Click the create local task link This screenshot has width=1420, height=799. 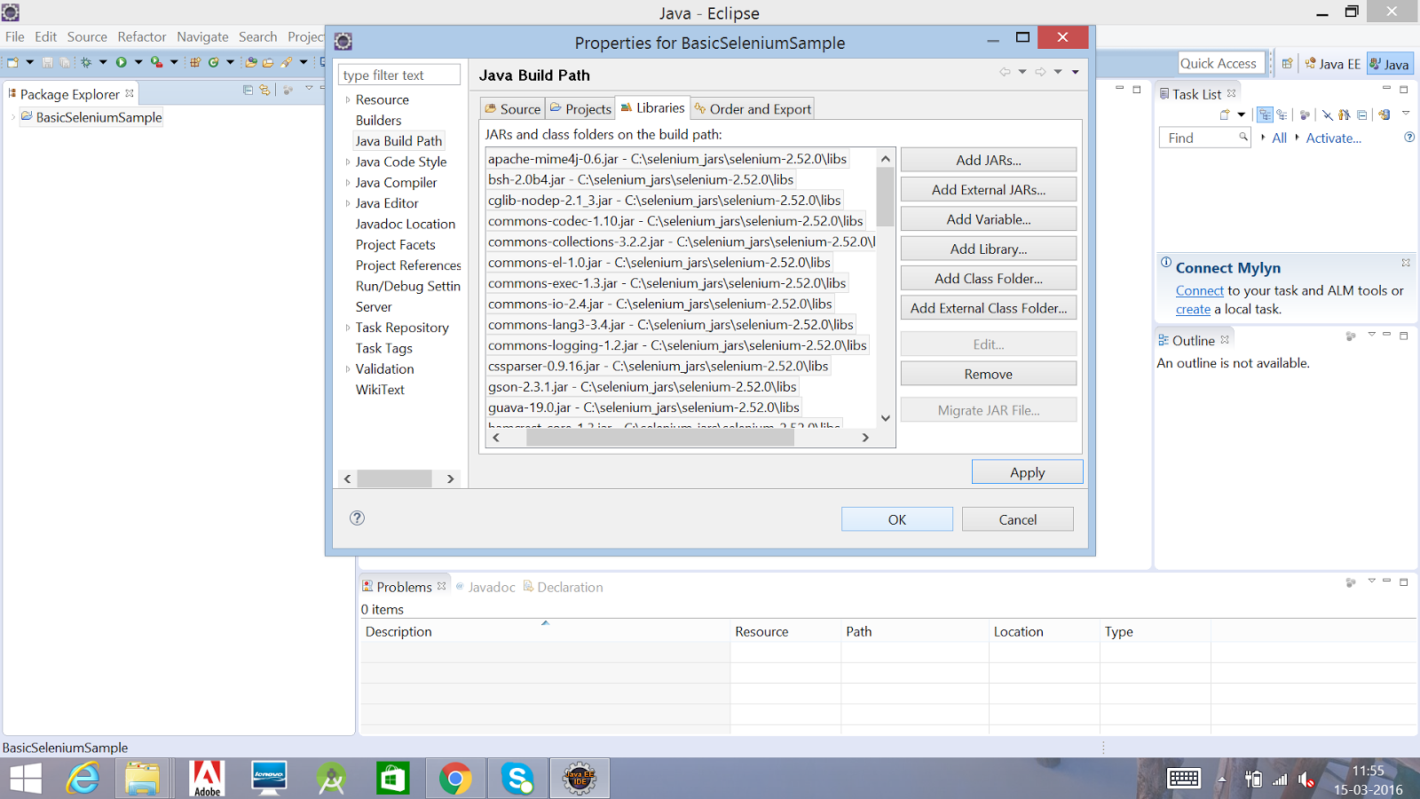[x=1193, y=309]
